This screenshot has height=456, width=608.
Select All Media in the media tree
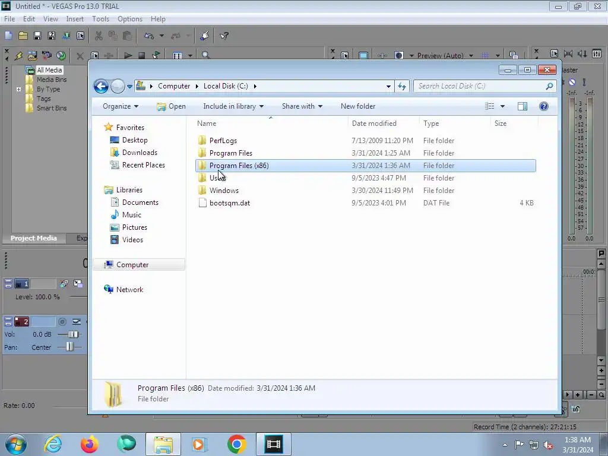[49, 70]
